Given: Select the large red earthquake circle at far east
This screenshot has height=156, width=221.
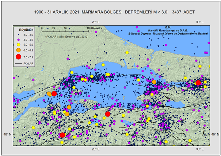Looking at the screenshot, I should pyautogui.click(x=198, y=83).
